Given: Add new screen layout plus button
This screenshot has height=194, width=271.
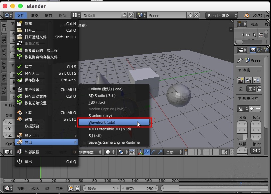Looking at the screenshot, I should pos(125,16).
